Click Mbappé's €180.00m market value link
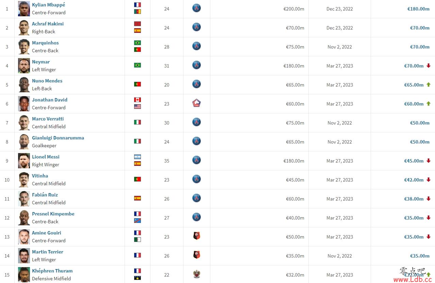This screenshot has height=283, width=435. pyautogui.click(x=418, y=9)
